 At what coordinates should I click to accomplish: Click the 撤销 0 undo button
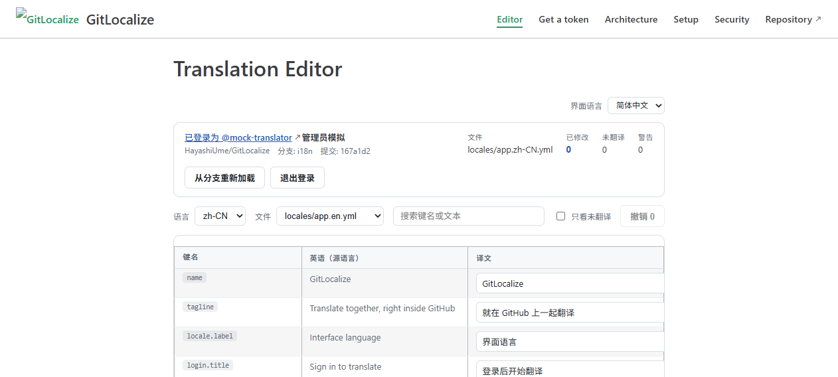click(642, 216)
